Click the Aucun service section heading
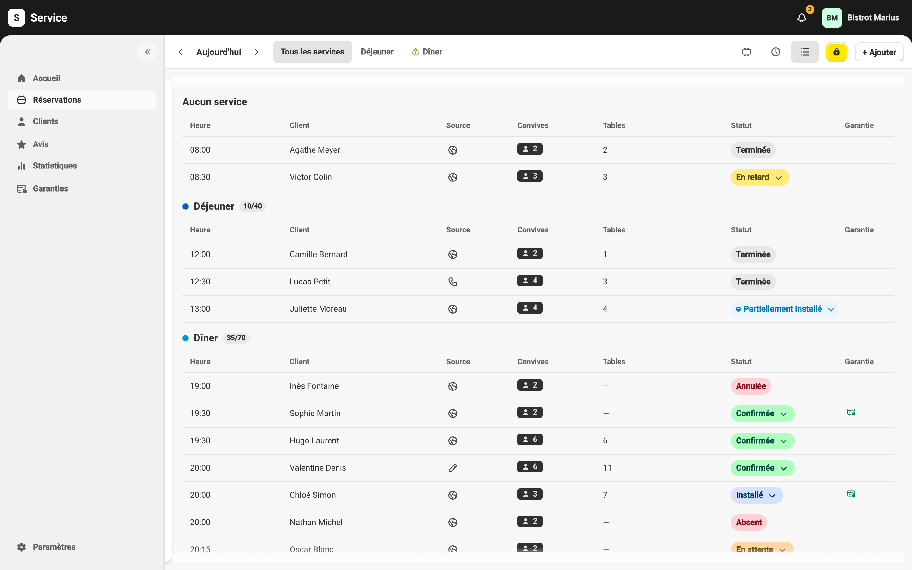The image size is (912, 570). pos(214,102)
